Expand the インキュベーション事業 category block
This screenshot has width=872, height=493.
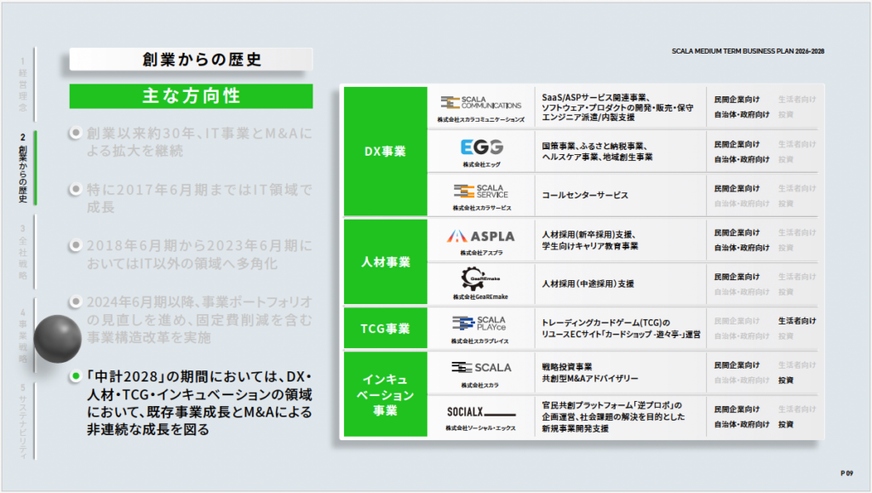(385, 395)
